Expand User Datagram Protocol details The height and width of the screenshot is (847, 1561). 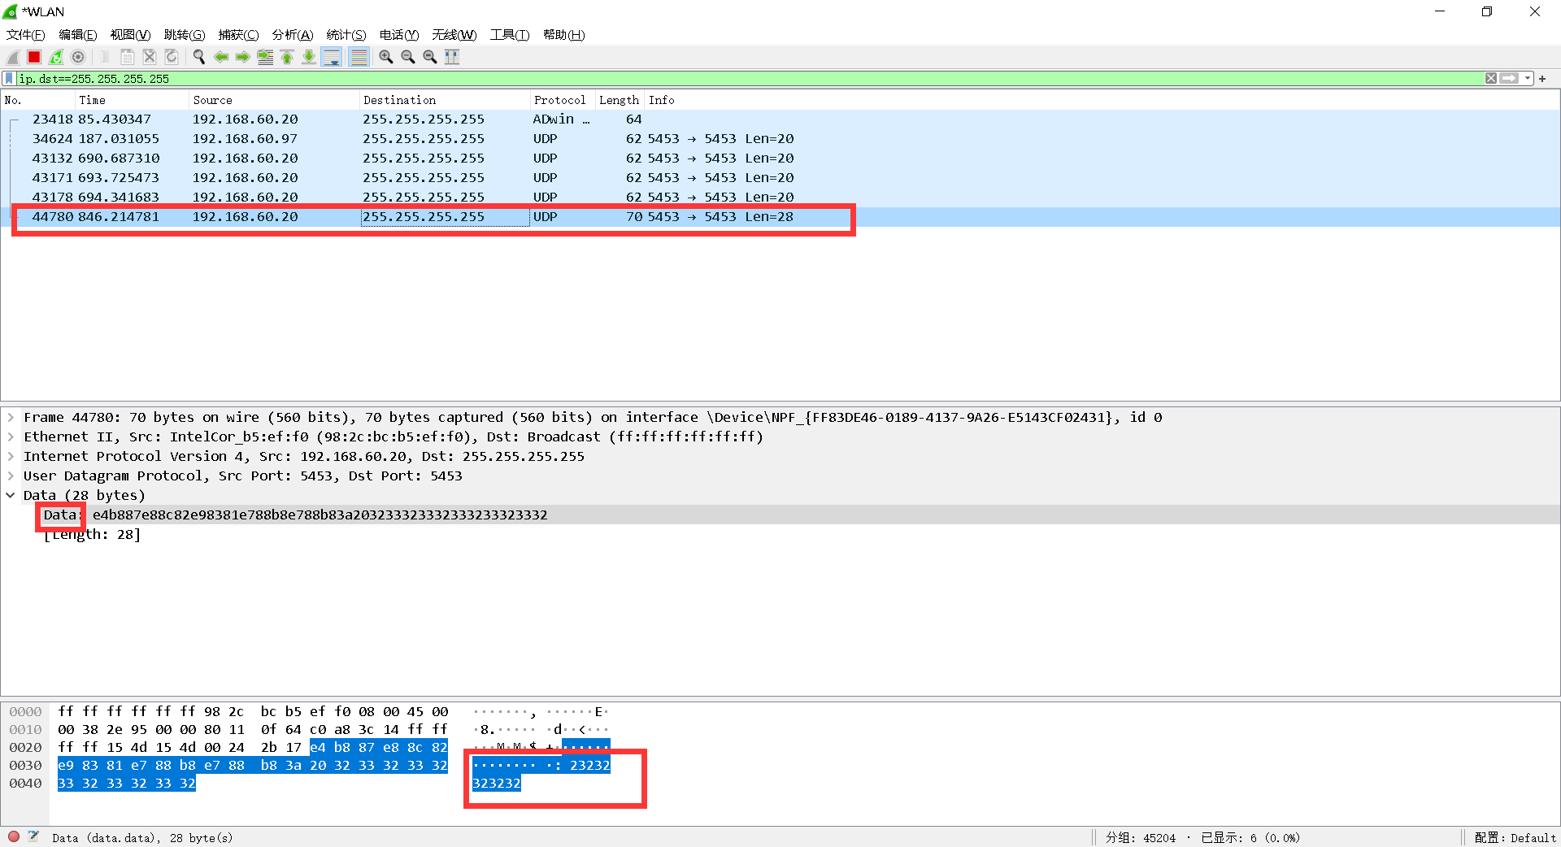point(11,476)
